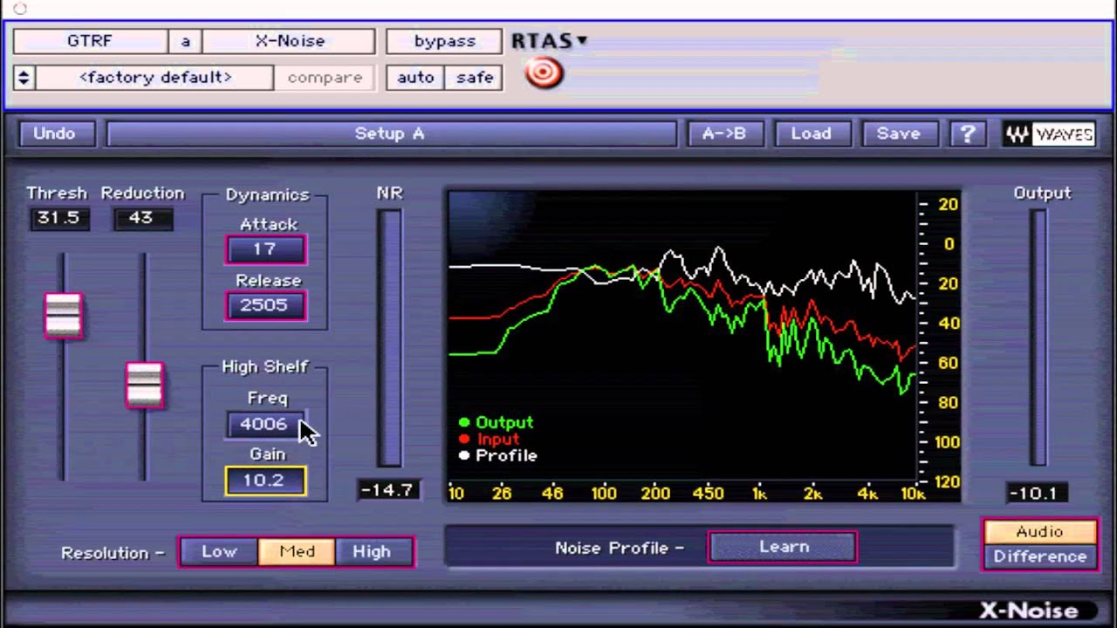Image resolution: width=1117 pixels, height=628 pixels.
Task: Click the green Output legend entry
Action: (x=496, y=423)
